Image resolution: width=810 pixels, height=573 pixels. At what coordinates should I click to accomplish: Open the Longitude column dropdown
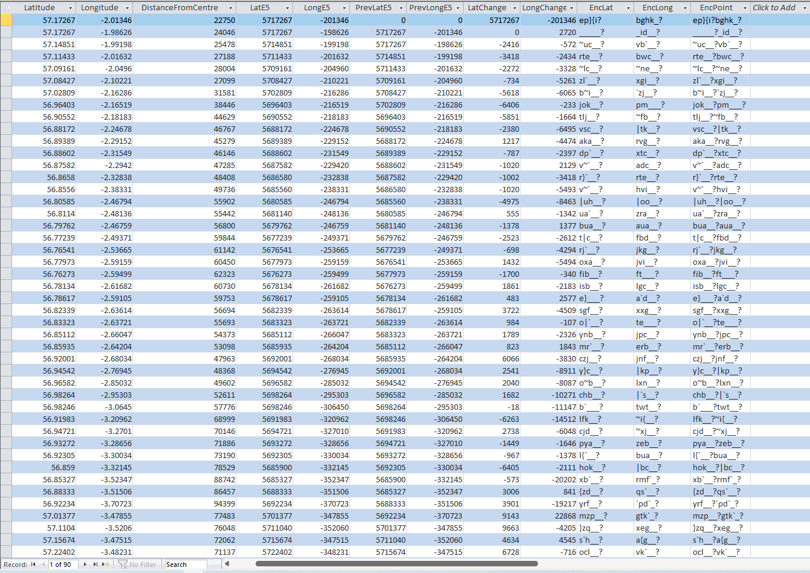point(127,8)
